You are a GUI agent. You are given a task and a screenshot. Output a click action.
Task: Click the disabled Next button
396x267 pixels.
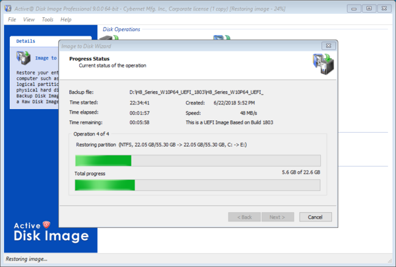pyautogui.click(x=277, y=217)
